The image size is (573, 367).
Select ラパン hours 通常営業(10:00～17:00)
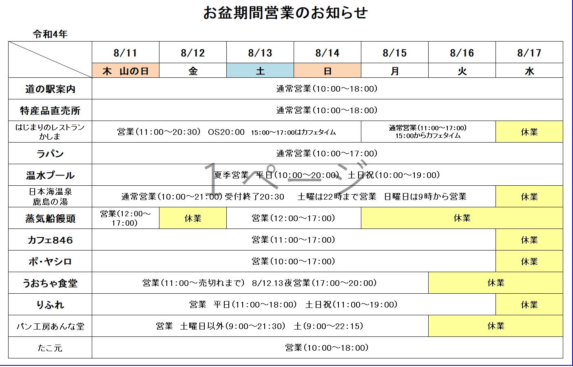click(327, 154)
